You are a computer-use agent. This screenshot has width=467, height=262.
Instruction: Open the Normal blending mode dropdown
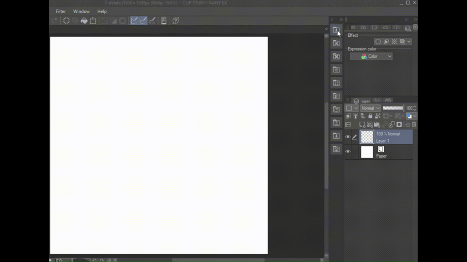[370, 108]
